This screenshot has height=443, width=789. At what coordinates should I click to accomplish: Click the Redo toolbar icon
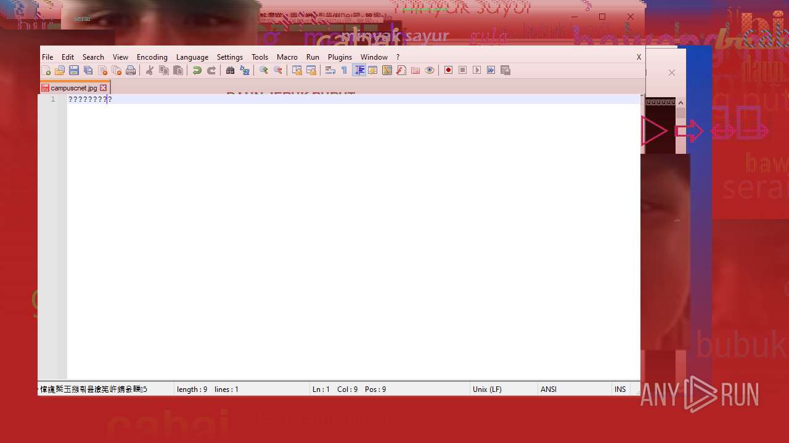[x=211, y=70]
